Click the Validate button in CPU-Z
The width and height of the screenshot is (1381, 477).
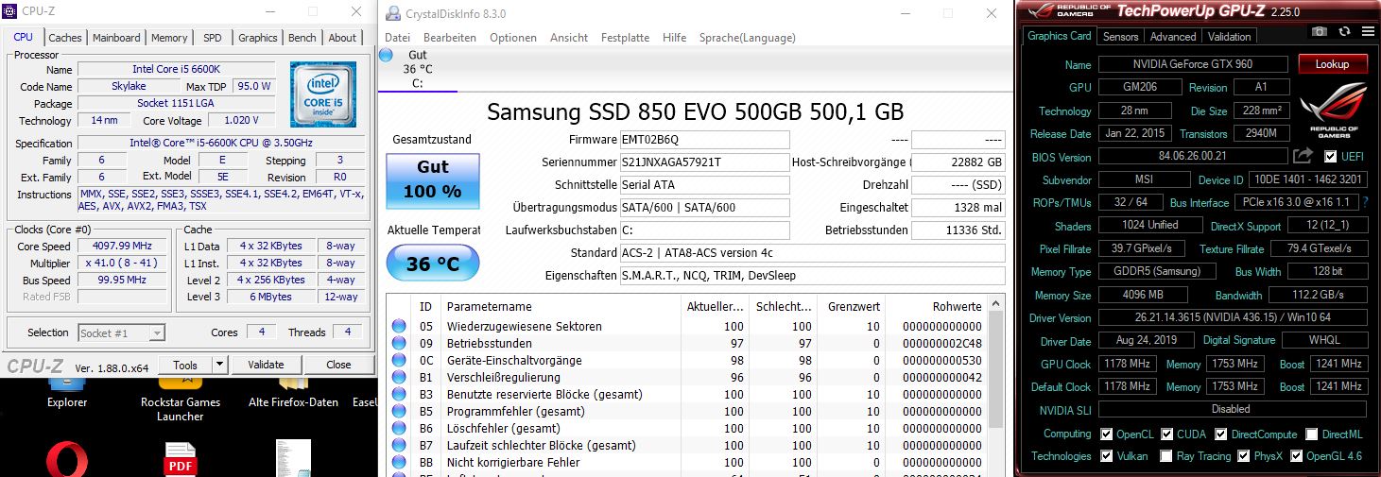266,364
